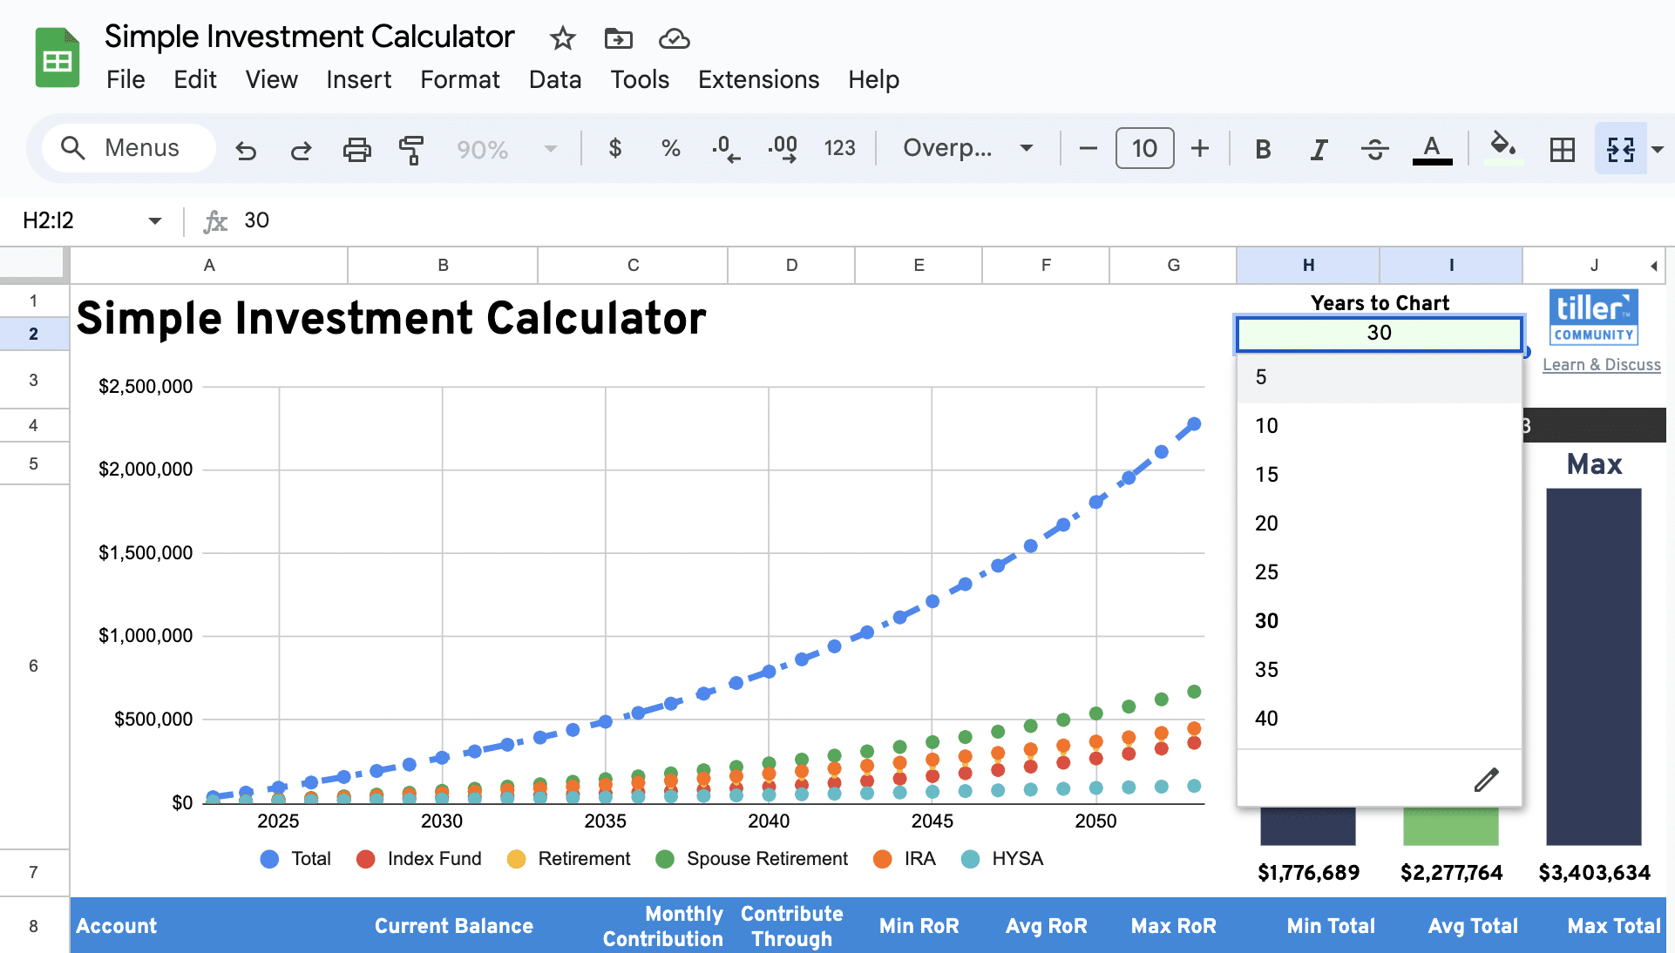This screenshot has height=953, width=1675.
Task: Open the text color picker
Action: point(1432,149)
